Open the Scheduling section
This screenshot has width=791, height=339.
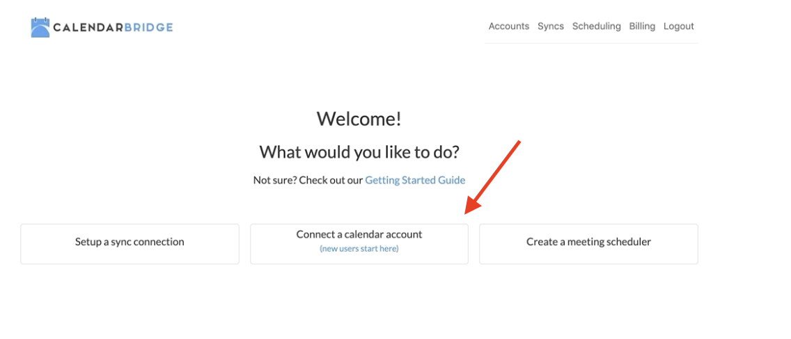click(x=596, y=26)
